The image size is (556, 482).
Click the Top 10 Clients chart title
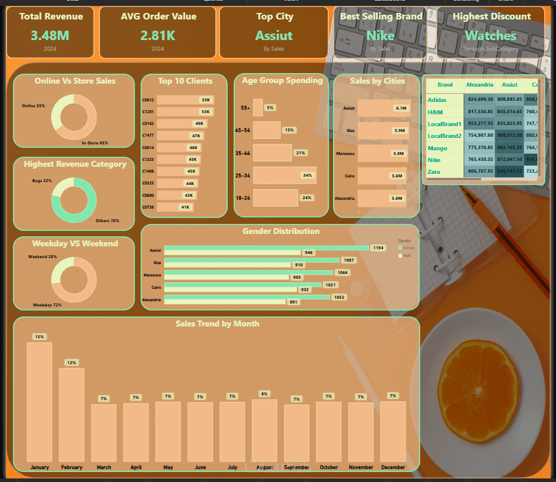point(185,81)
